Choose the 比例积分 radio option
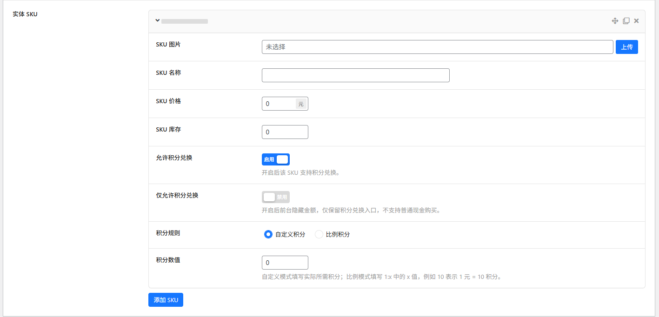This screenshot has height=317, width=659. (x=319, y=235)
